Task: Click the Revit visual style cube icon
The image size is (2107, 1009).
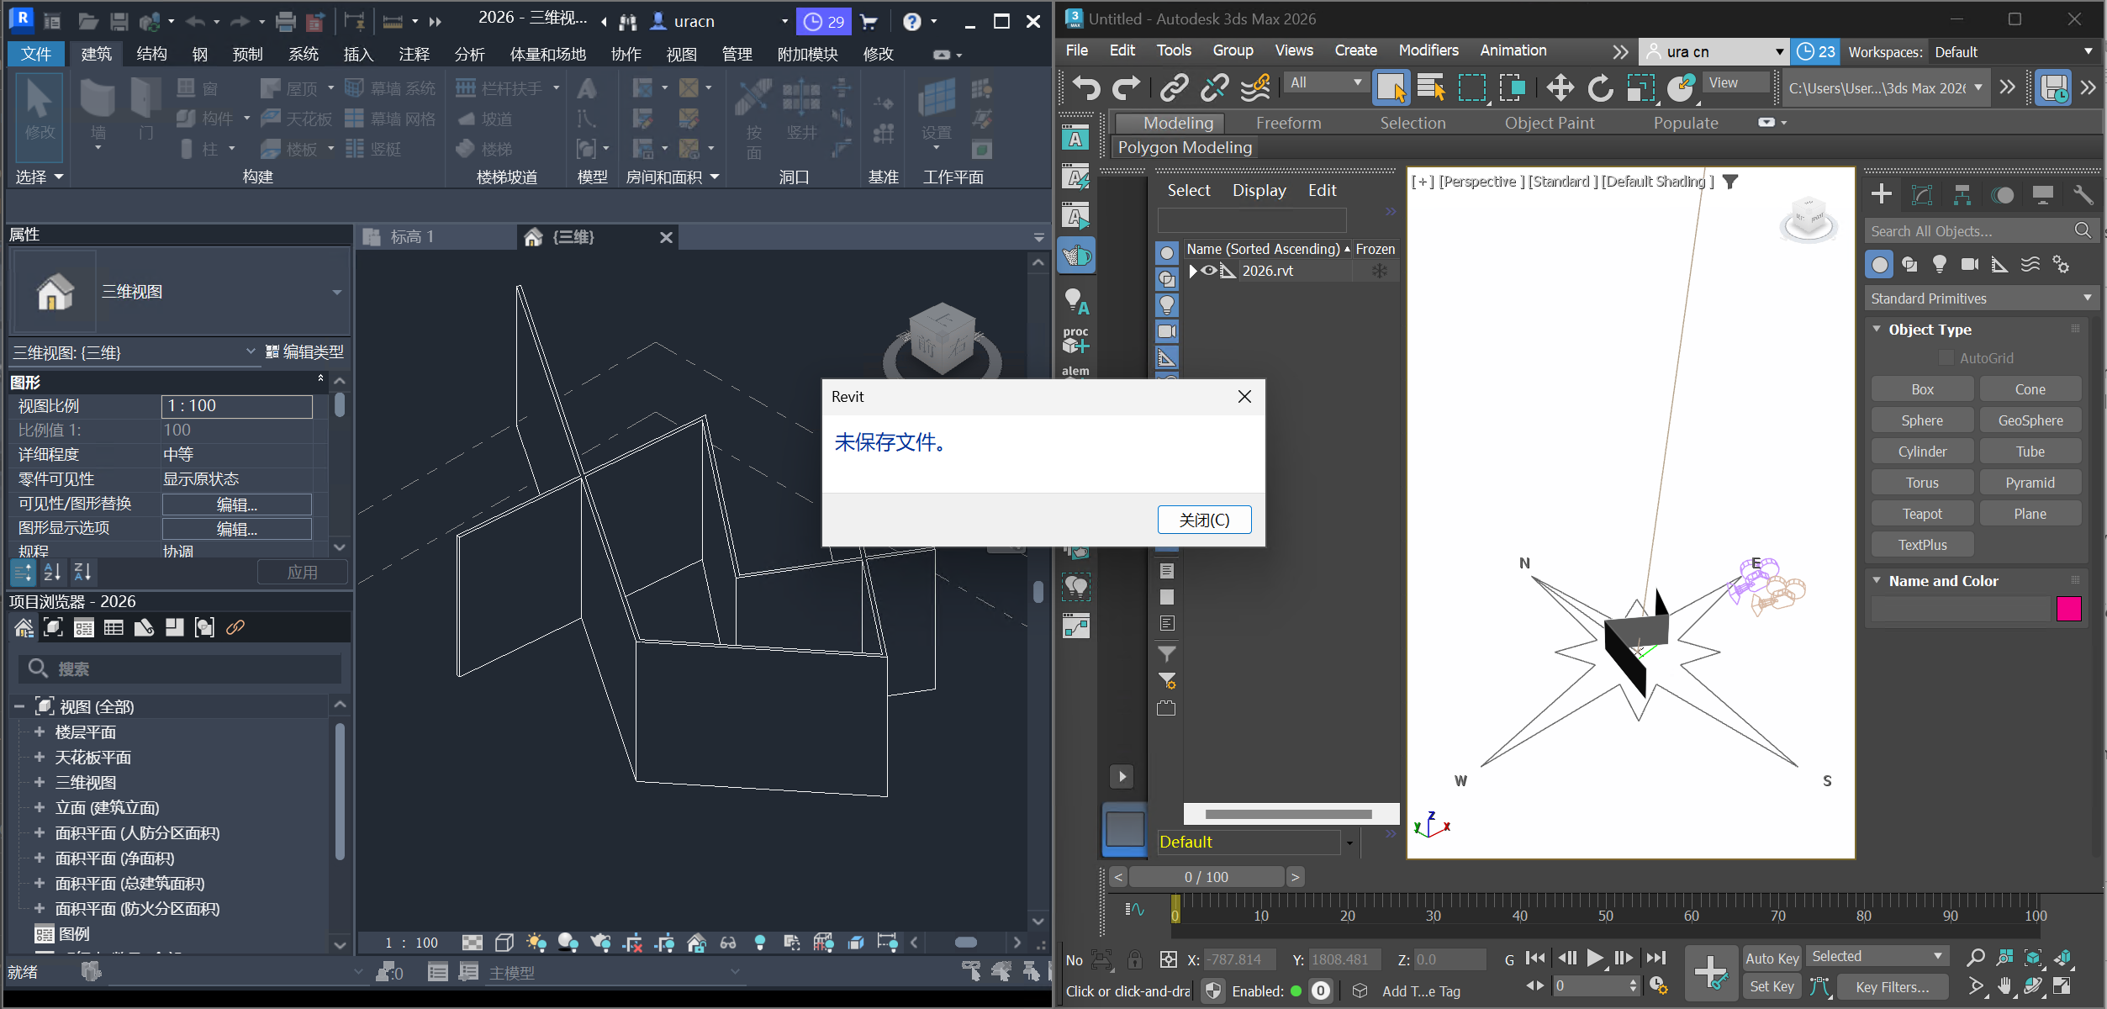Action: 504,943
